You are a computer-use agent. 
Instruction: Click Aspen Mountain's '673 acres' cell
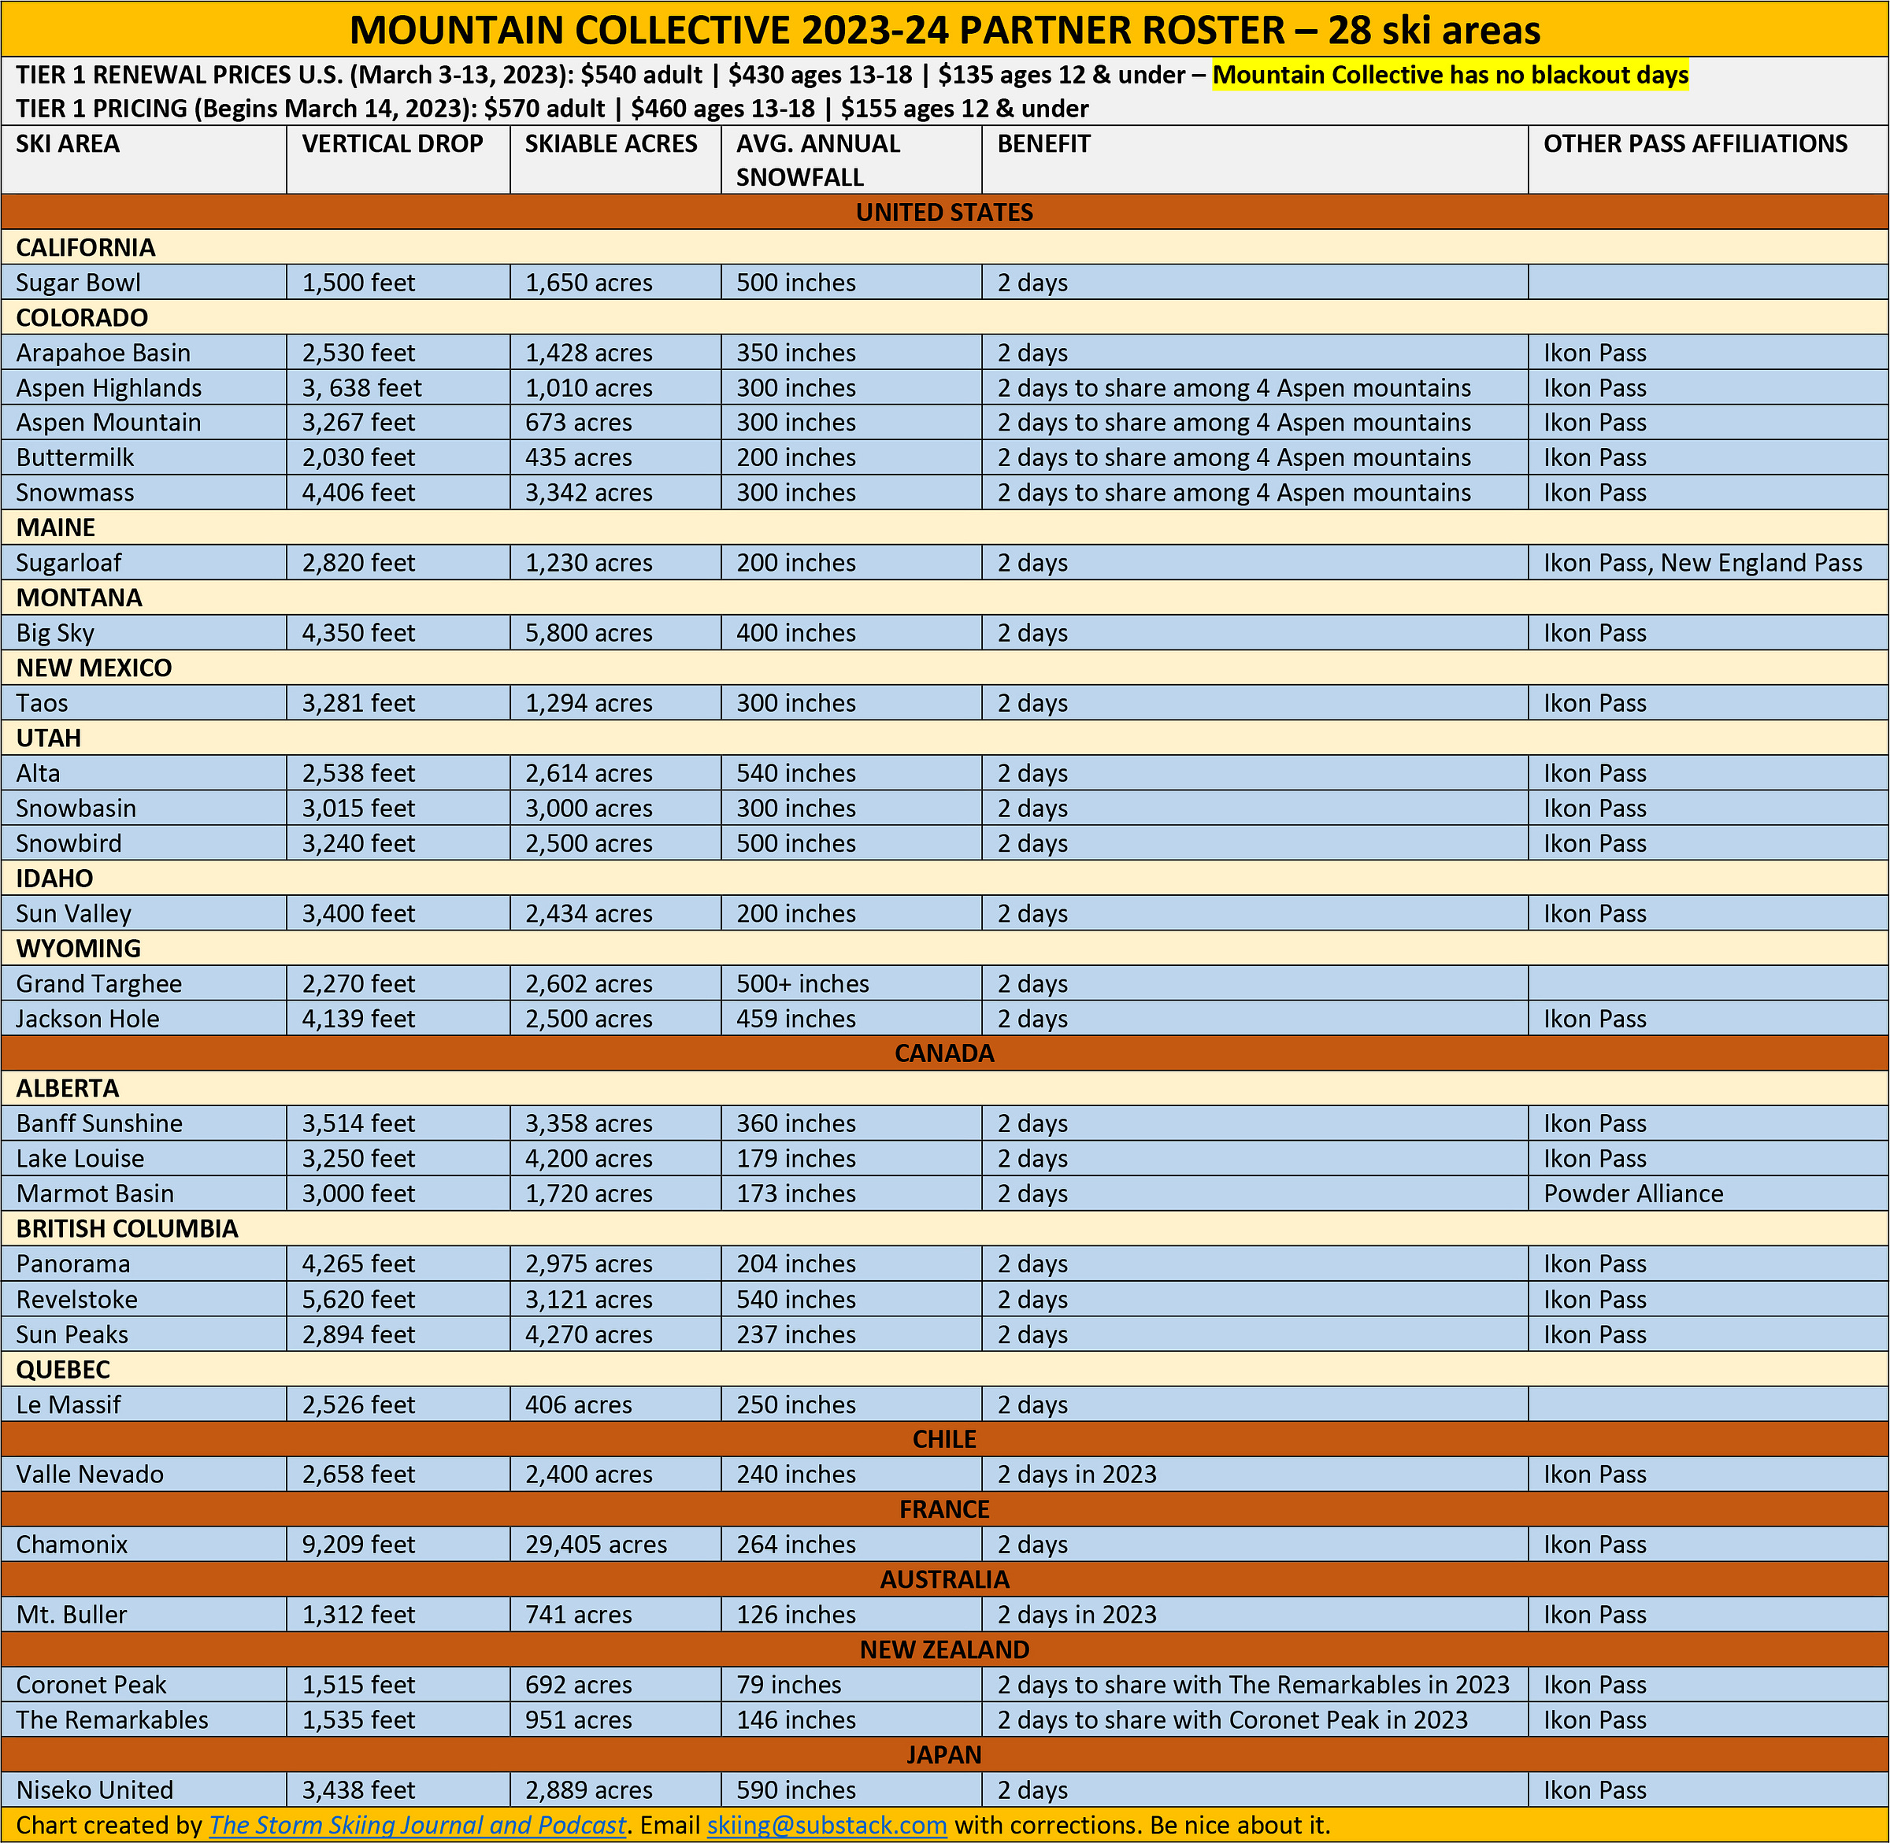pos(616,422)
